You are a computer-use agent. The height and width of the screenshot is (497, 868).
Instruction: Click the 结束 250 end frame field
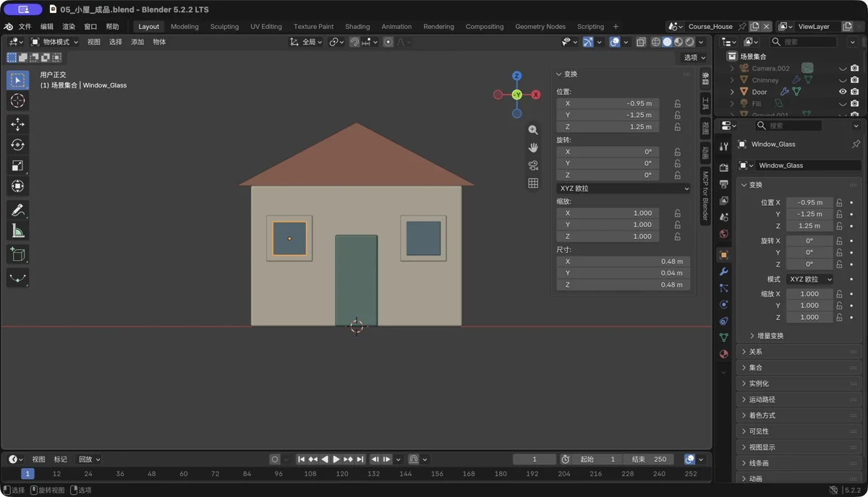(x=649, y=459)
